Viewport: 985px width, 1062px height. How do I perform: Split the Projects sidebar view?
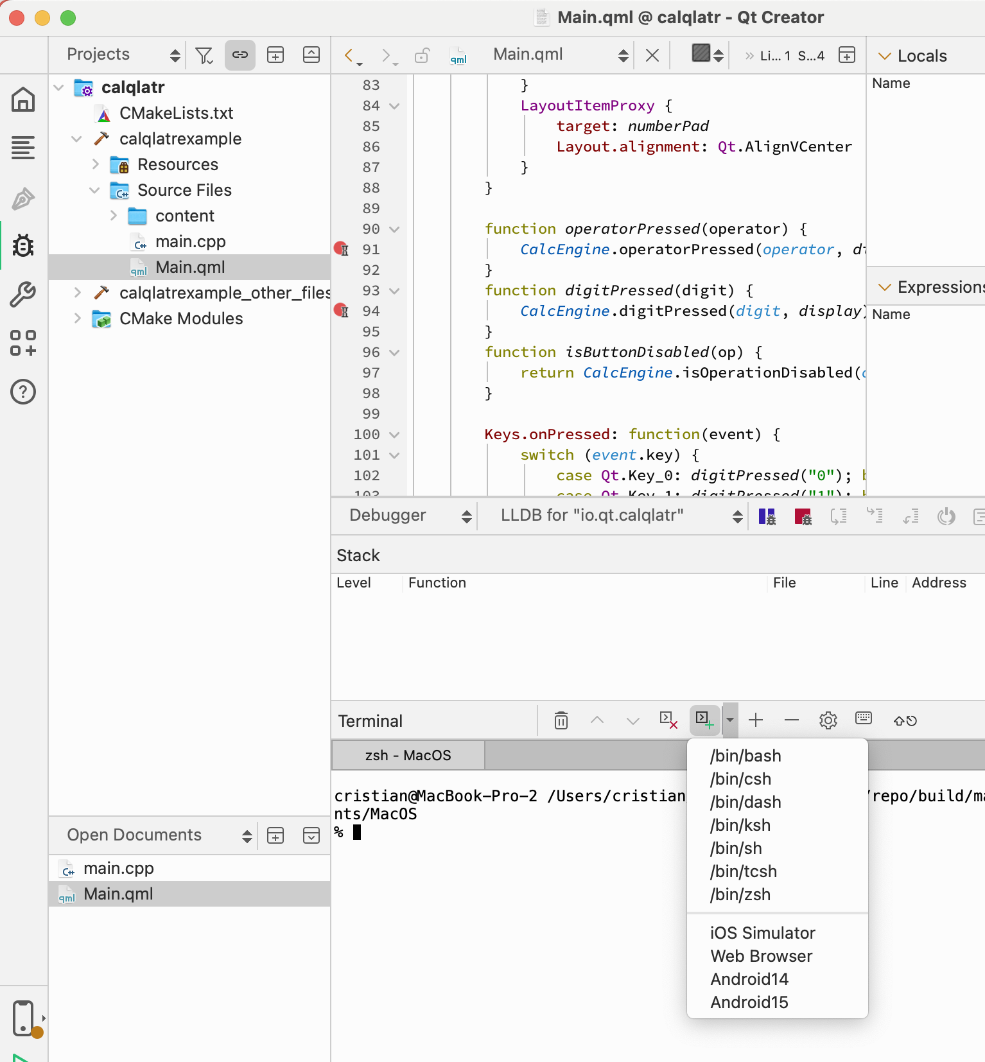[x=275, y=55]
